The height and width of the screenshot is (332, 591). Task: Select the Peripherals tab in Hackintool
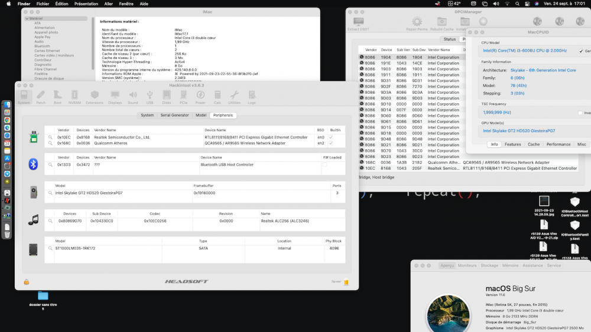[x=223, y=116]
